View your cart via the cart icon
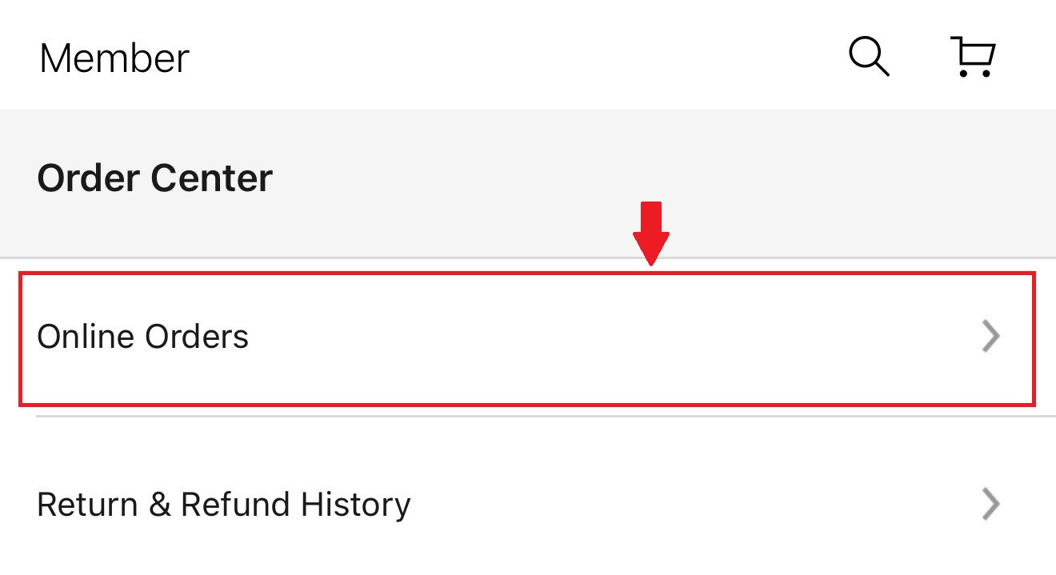Image resolution: width=1056 pixels, height=575 pixels. [975, 58]
